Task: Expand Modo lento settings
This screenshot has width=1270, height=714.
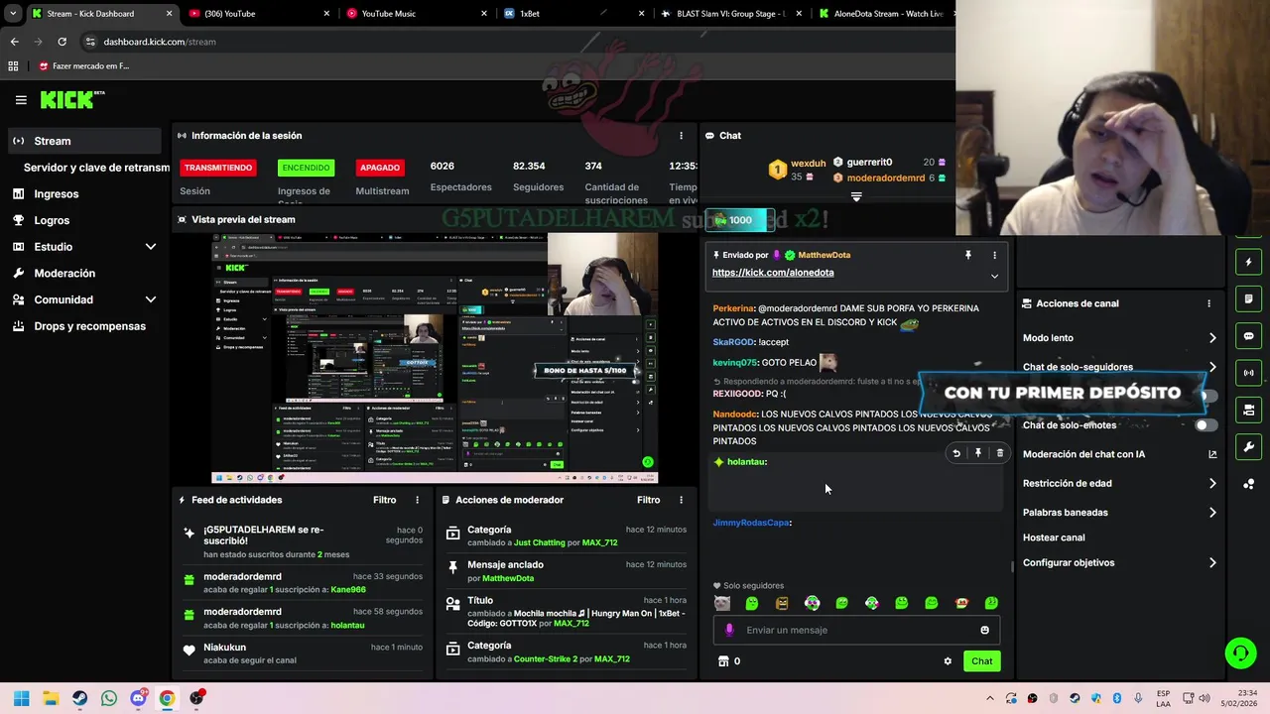Action: [x=1119, y=338]
